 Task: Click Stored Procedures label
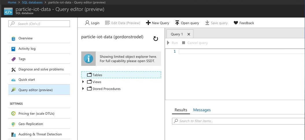106,89
